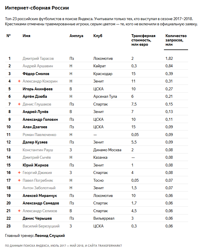Open Артём Дзюба's row name
205x251 pixels.
[35, 97]
